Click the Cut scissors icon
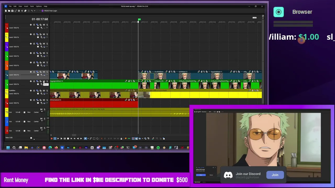Image resolution: width=335 pixels, height=188 pixels. 22,11
